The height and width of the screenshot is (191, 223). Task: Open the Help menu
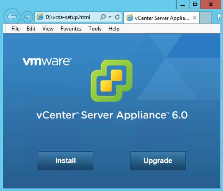pos(114,29)
